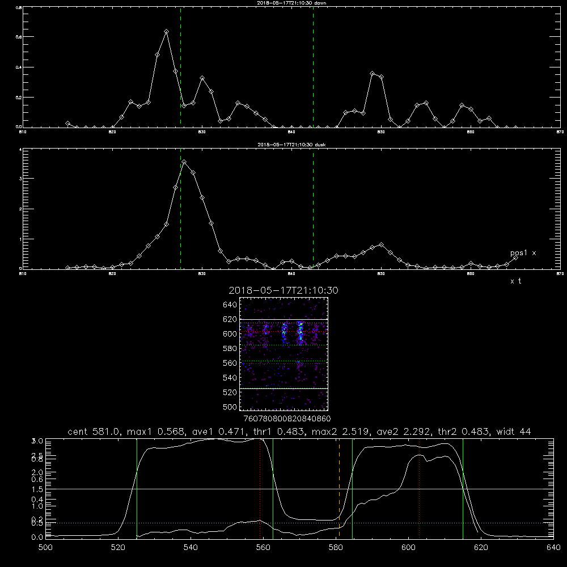The height and width of the screenshot is (567, 567).
Task: Click the '850' x-axis label of dusk plot
Action: (381, 274)
